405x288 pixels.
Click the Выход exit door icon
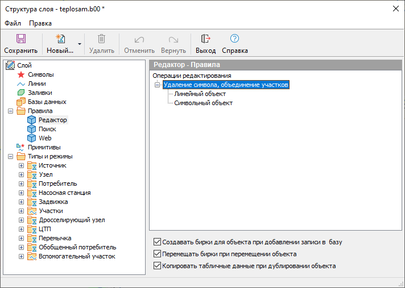(205, 39)
